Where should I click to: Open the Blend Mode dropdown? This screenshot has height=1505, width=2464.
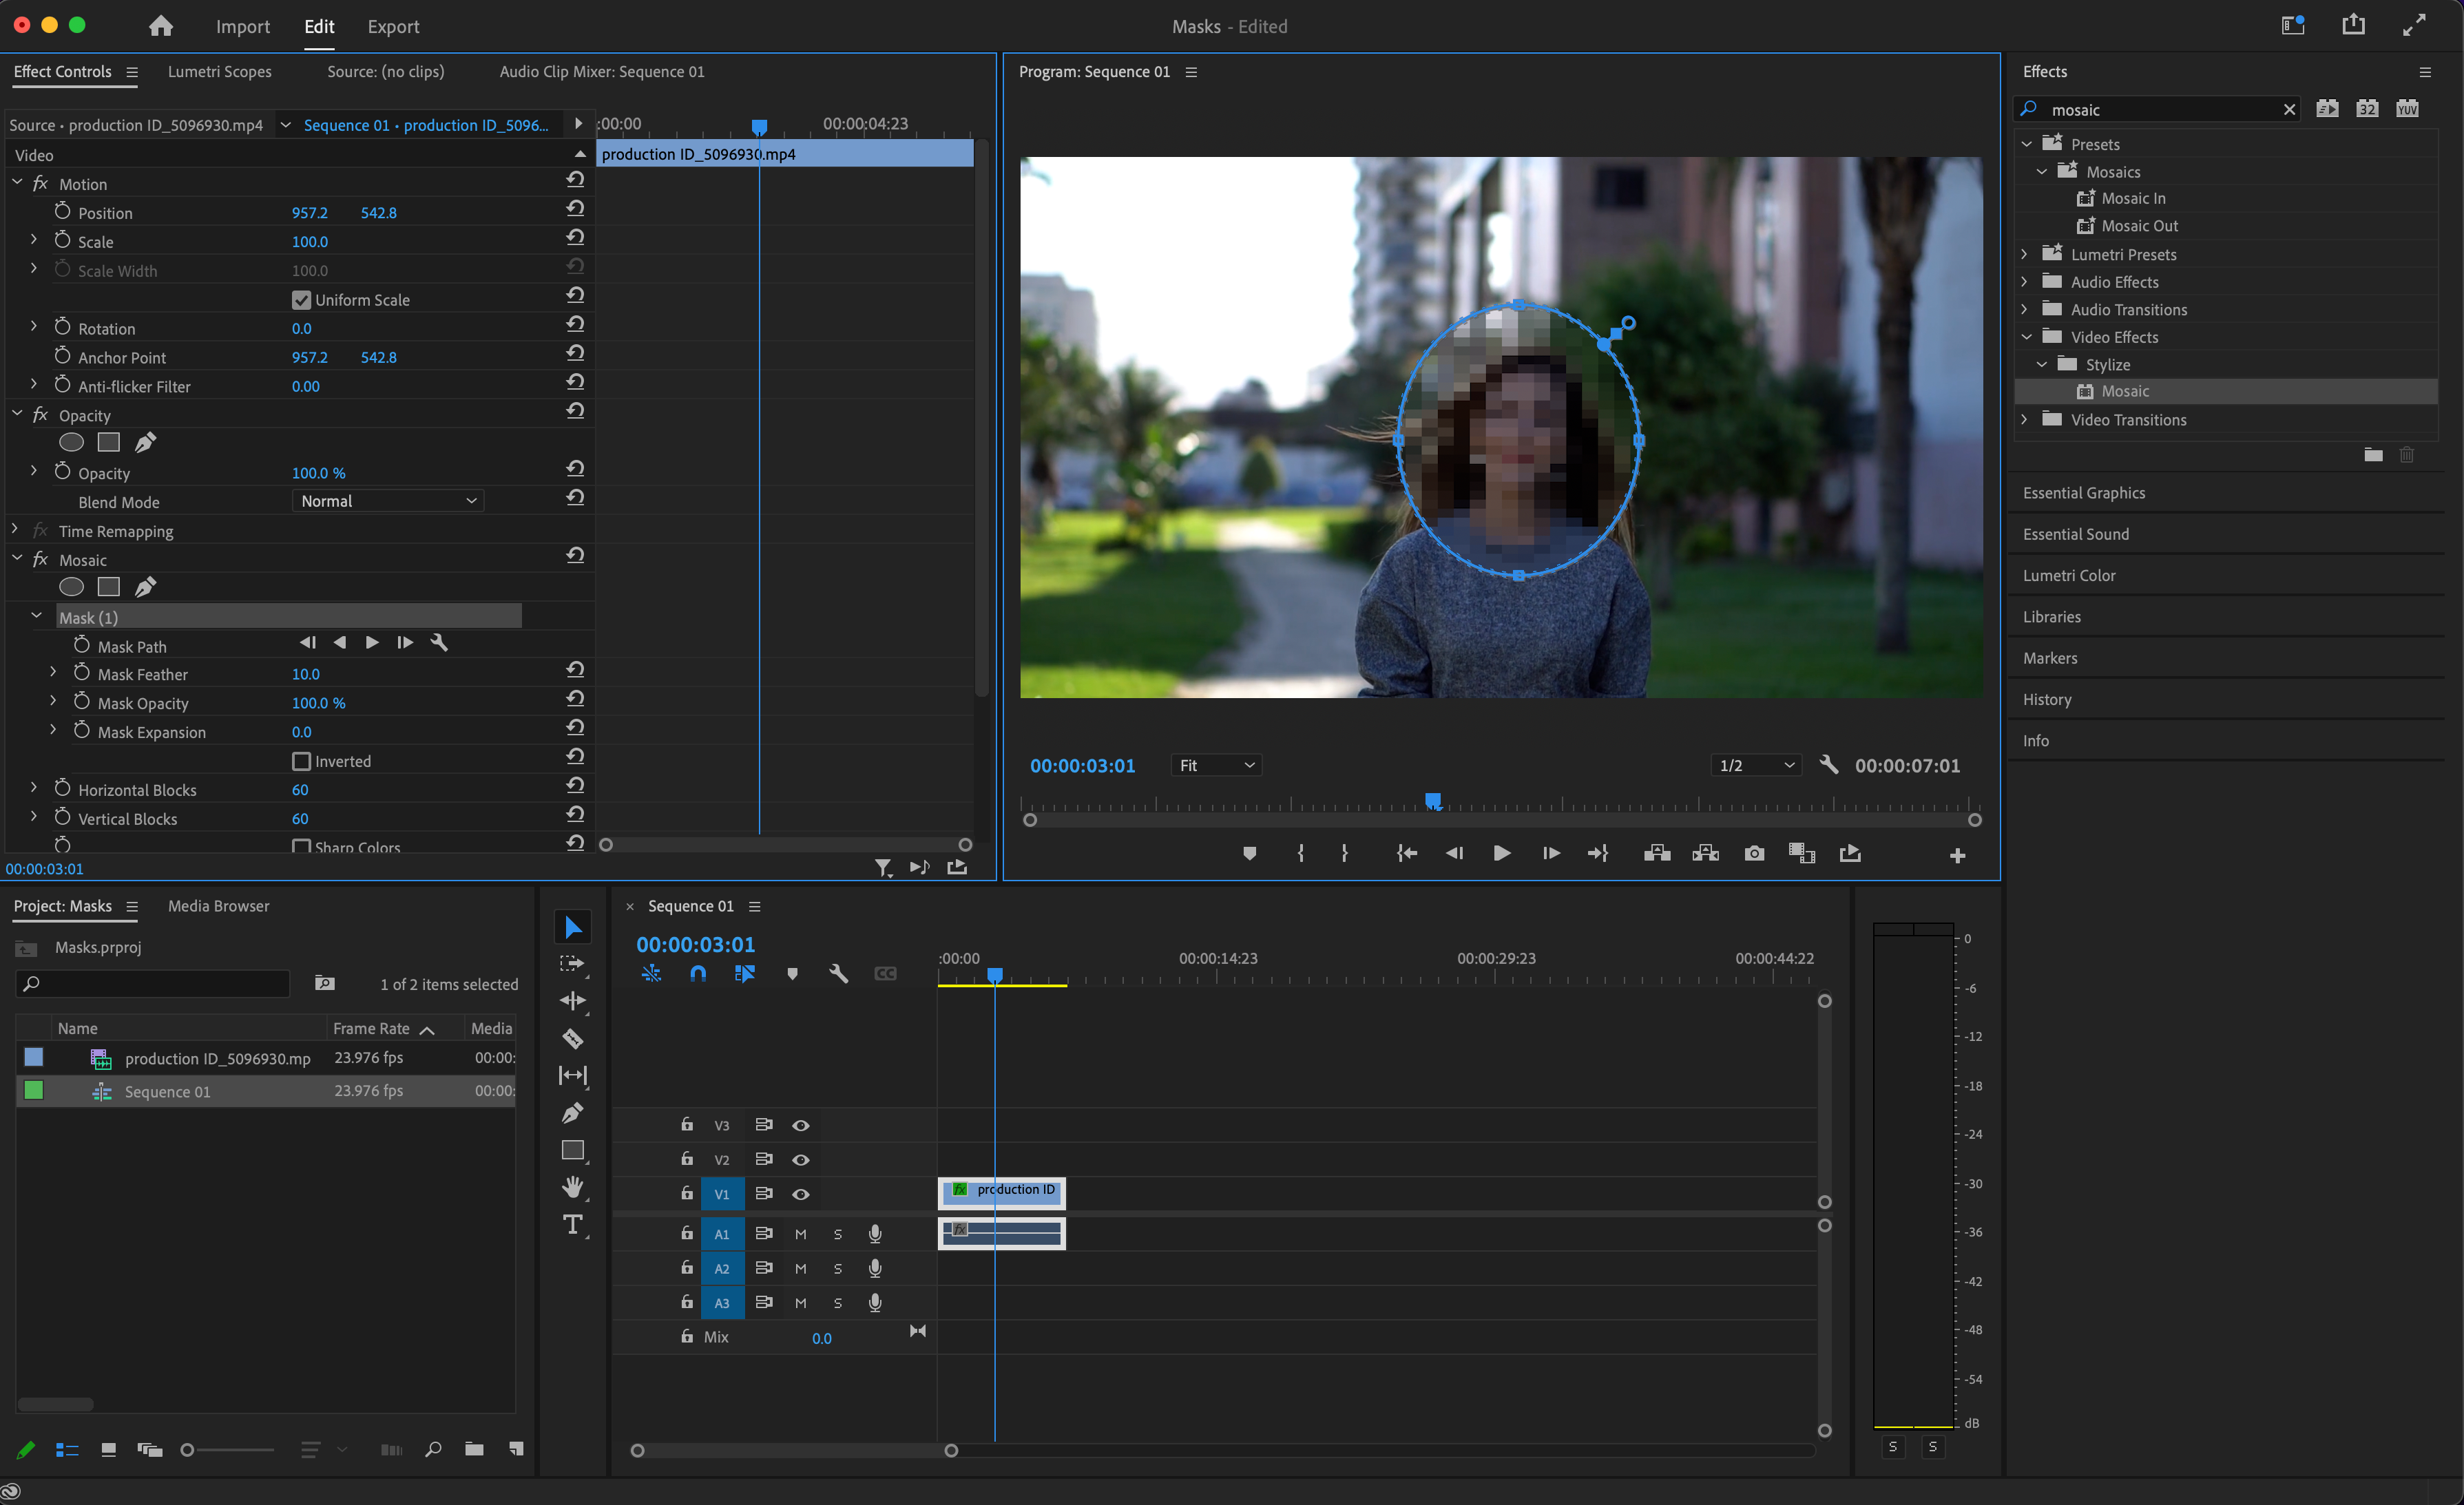click(388, 501)
